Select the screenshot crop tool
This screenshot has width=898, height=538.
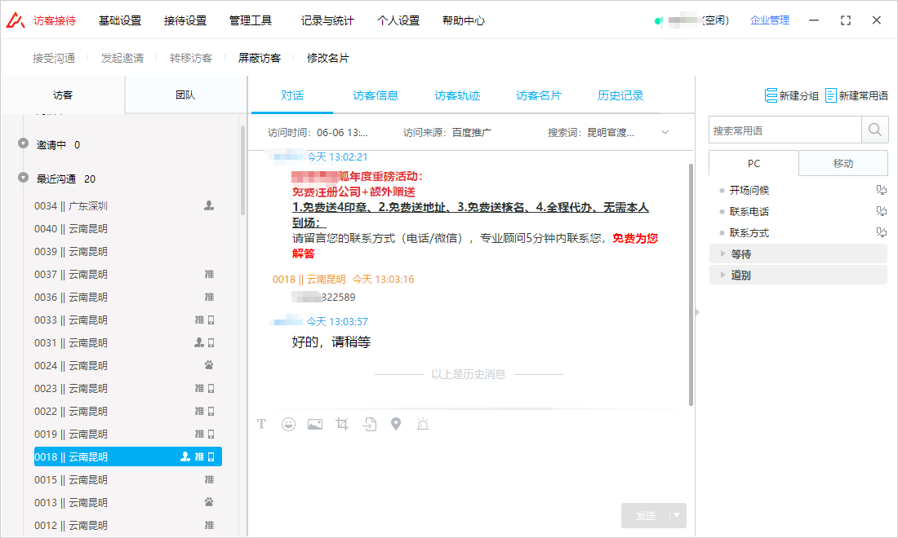pyautogui.click(x=343, y=424)
